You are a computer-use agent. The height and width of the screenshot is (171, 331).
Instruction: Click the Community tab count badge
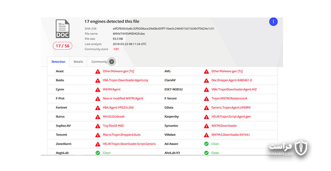point(112,62)
